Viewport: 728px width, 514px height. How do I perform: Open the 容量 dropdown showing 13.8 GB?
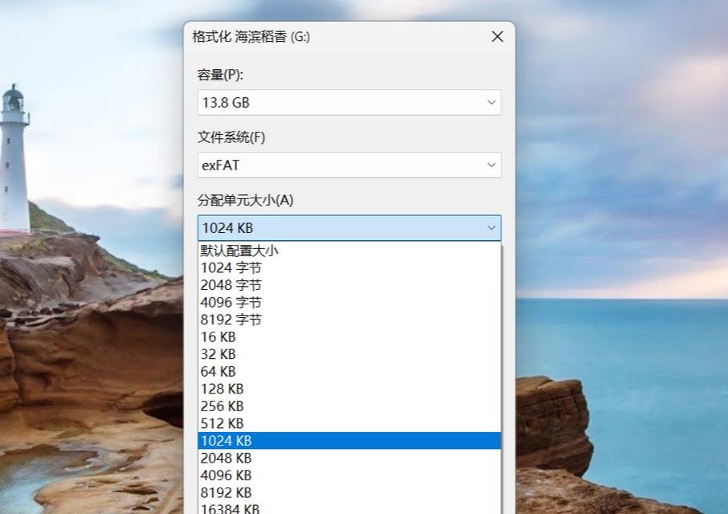350,103
